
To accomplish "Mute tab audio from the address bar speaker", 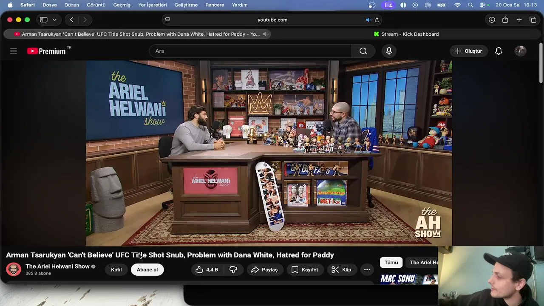I will coord(368,20).
